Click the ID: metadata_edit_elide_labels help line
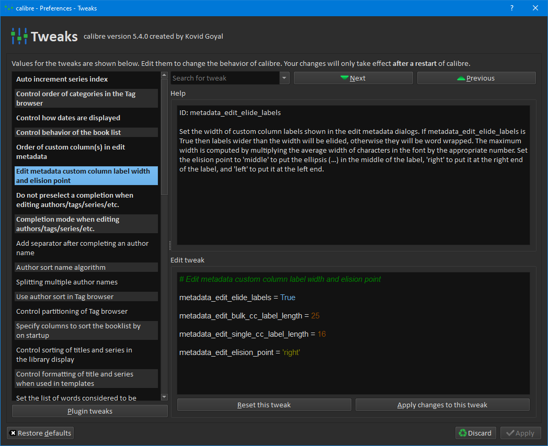 pos(230,112)
